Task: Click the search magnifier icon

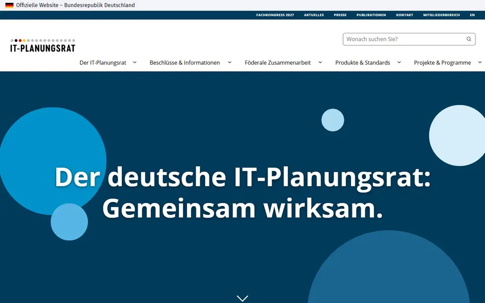Action: [469, 39]
